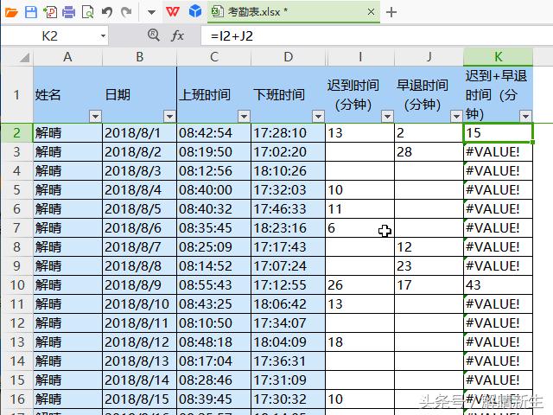Screen dimensions: 553x415
Task: Click the 解晴 cell in row 5
Action: click(x=67, y=190)
